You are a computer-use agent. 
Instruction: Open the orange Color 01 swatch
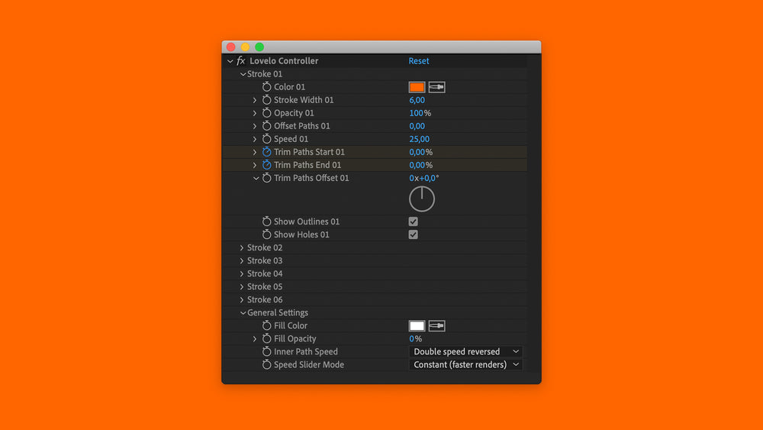pos(417,87)
